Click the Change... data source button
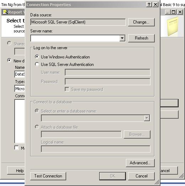Viewport: 185px width, 186px height. point(141,22)
